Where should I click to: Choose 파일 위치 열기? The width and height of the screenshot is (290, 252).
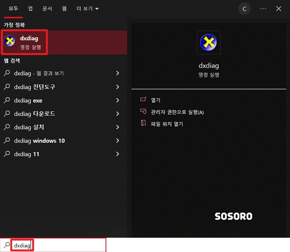click(167, 124)
